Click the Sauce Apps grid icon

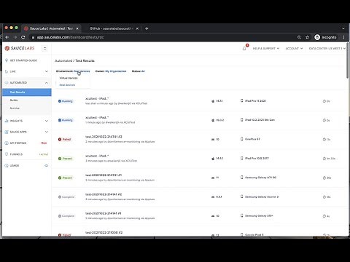[x=7, y=132]
